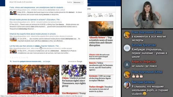The image size is (173, 97).
Task: Click username Виктория Беляева in chat
Action: pyautogui.click(x=143, y=82)
